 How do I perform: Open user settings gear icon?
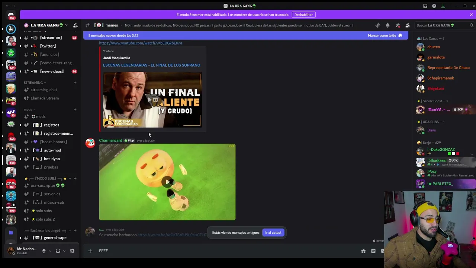coord(72,251)
